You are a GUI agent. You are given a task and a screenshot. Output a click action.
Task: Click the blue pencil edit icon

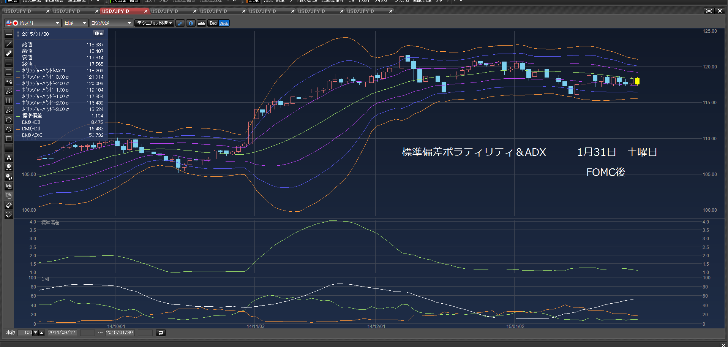(x=180, y=23)
